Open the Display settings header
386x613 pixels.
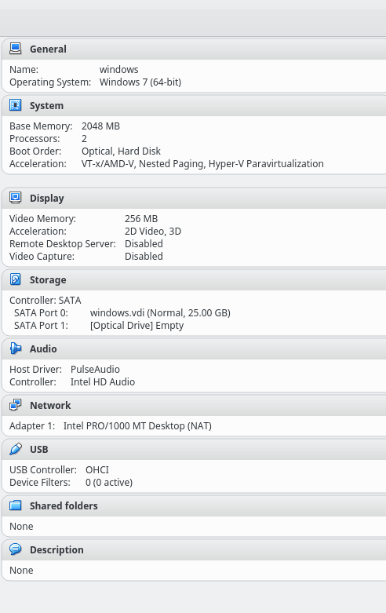coord(47,199)
